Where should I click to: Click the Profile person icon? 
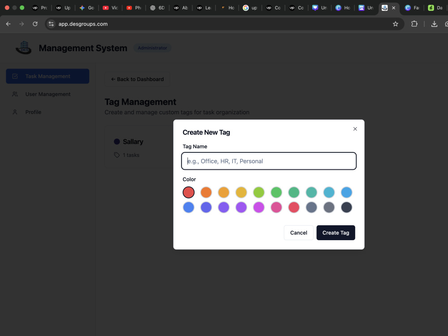[x=15, y=112]
